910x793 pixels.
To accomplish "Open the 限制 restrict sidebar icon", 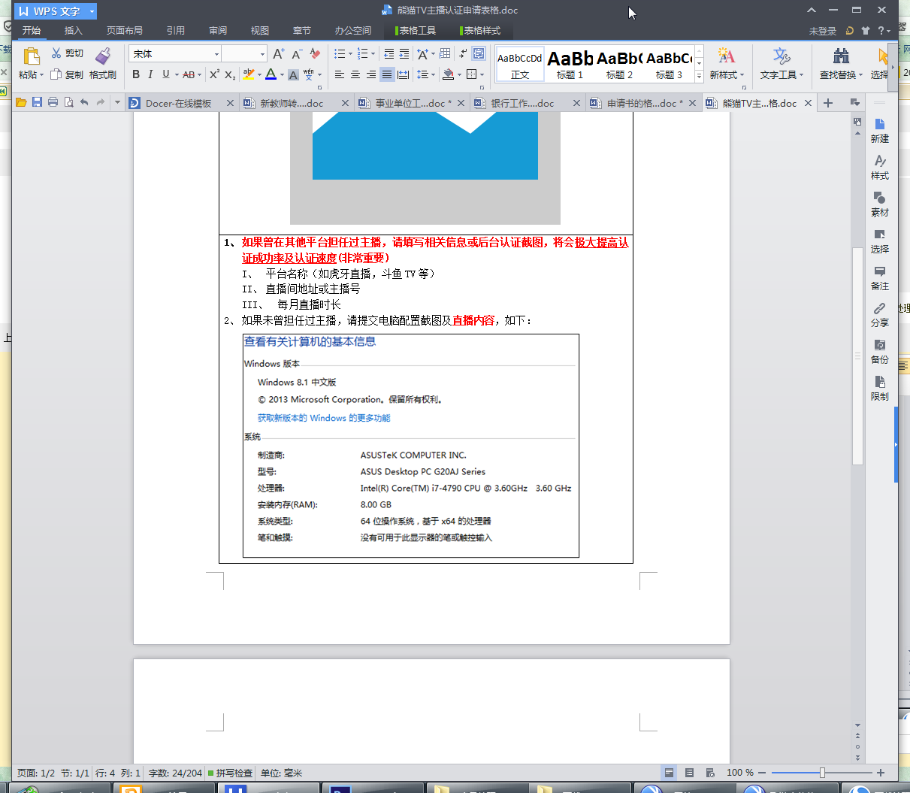I will (880, 388).
